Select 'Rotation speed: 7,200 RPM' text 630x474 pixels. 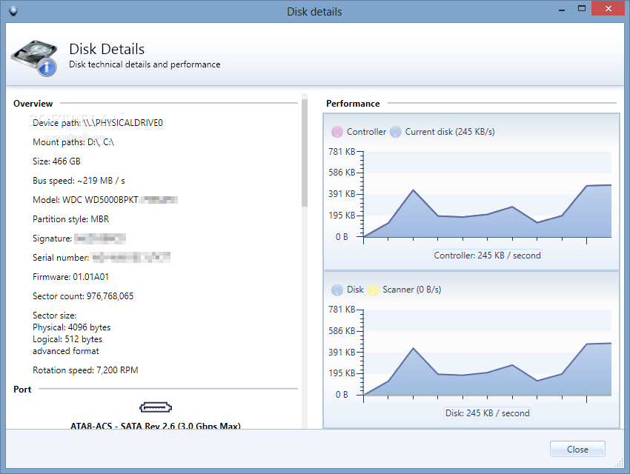tap(85, 370)
